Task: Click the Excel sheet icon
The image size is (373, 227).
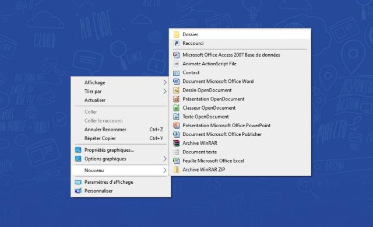Action: point(176,161)
